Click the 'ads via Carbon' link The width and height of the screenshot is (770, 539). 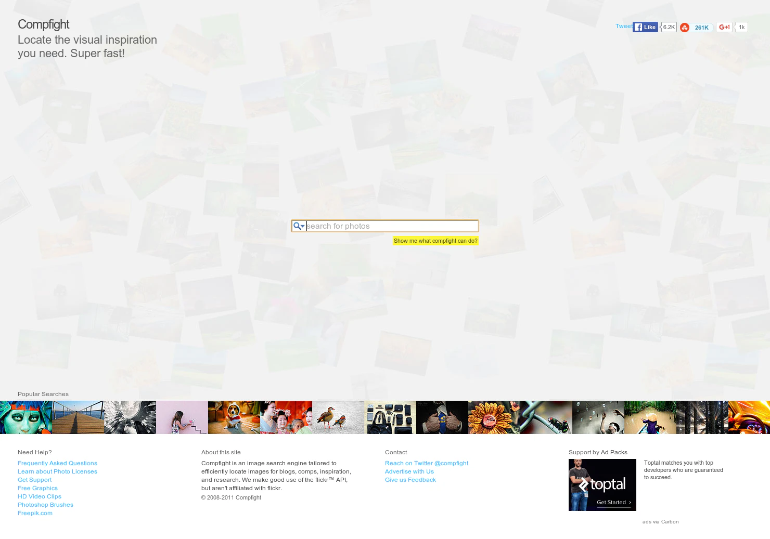point(660,522)
